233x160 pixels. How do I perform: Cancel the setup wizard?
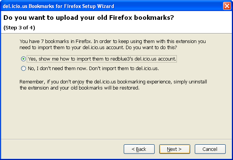pos(210,149)
